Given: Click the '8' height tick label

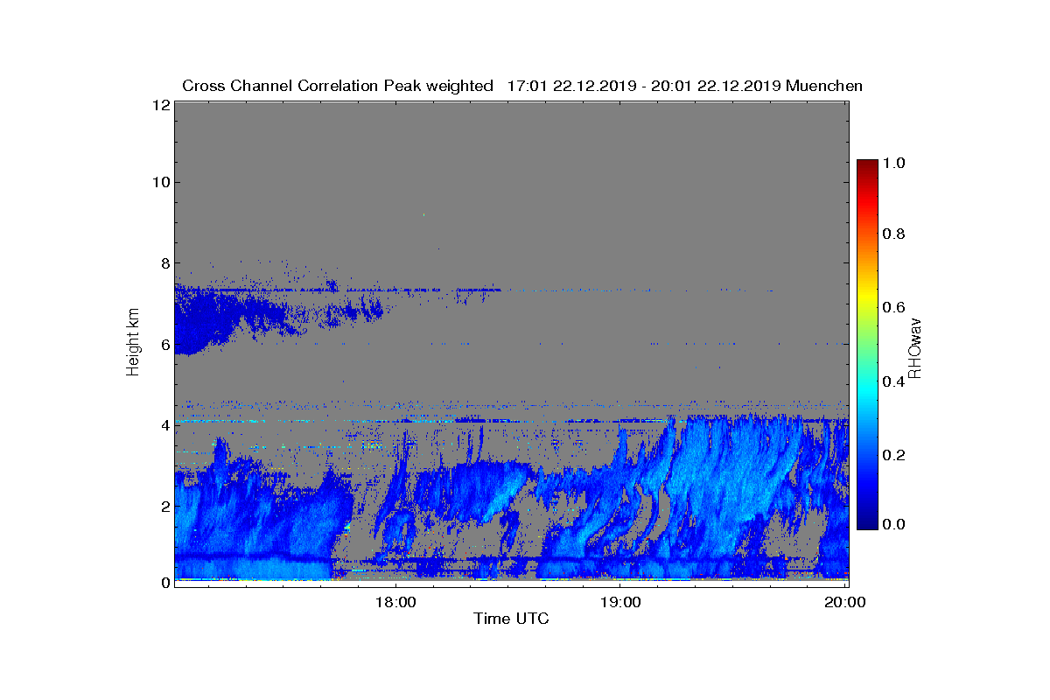Looking at the screenshot, I should pos(164,263).
